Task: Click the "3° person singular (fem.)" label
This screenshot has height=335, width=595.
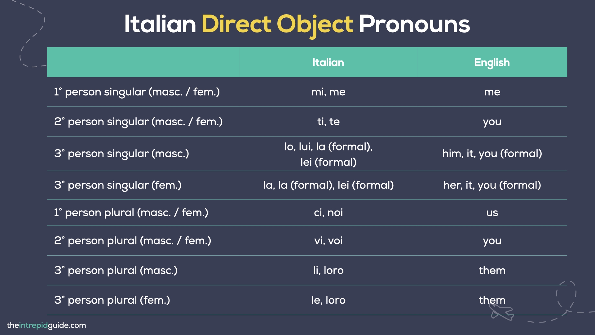Action: [x=118, y=185]
